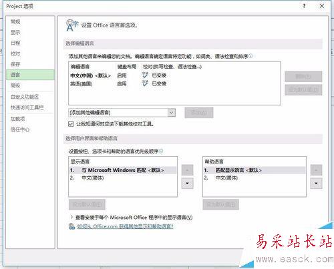Select the 语言 category in sidebar

pos(30,75)
